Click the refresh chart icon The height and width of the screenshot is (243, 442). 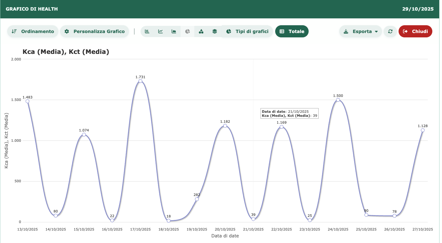[390, 31]
